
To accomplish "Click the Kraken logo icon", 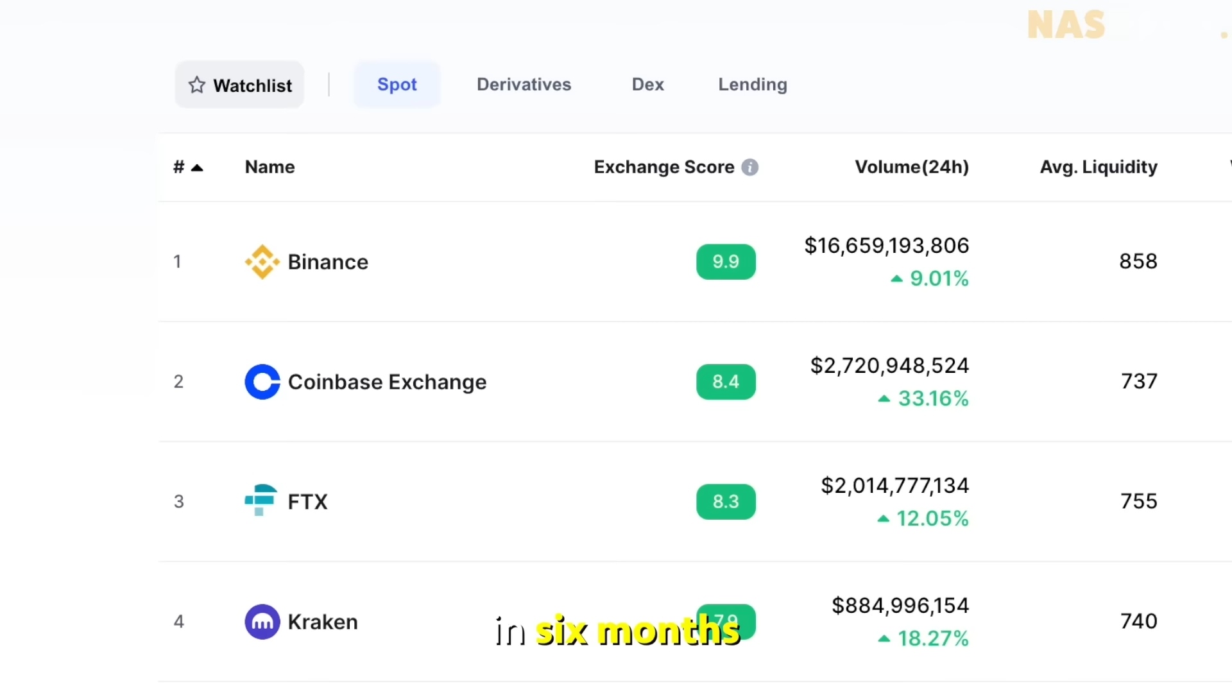I will [262, 622].
